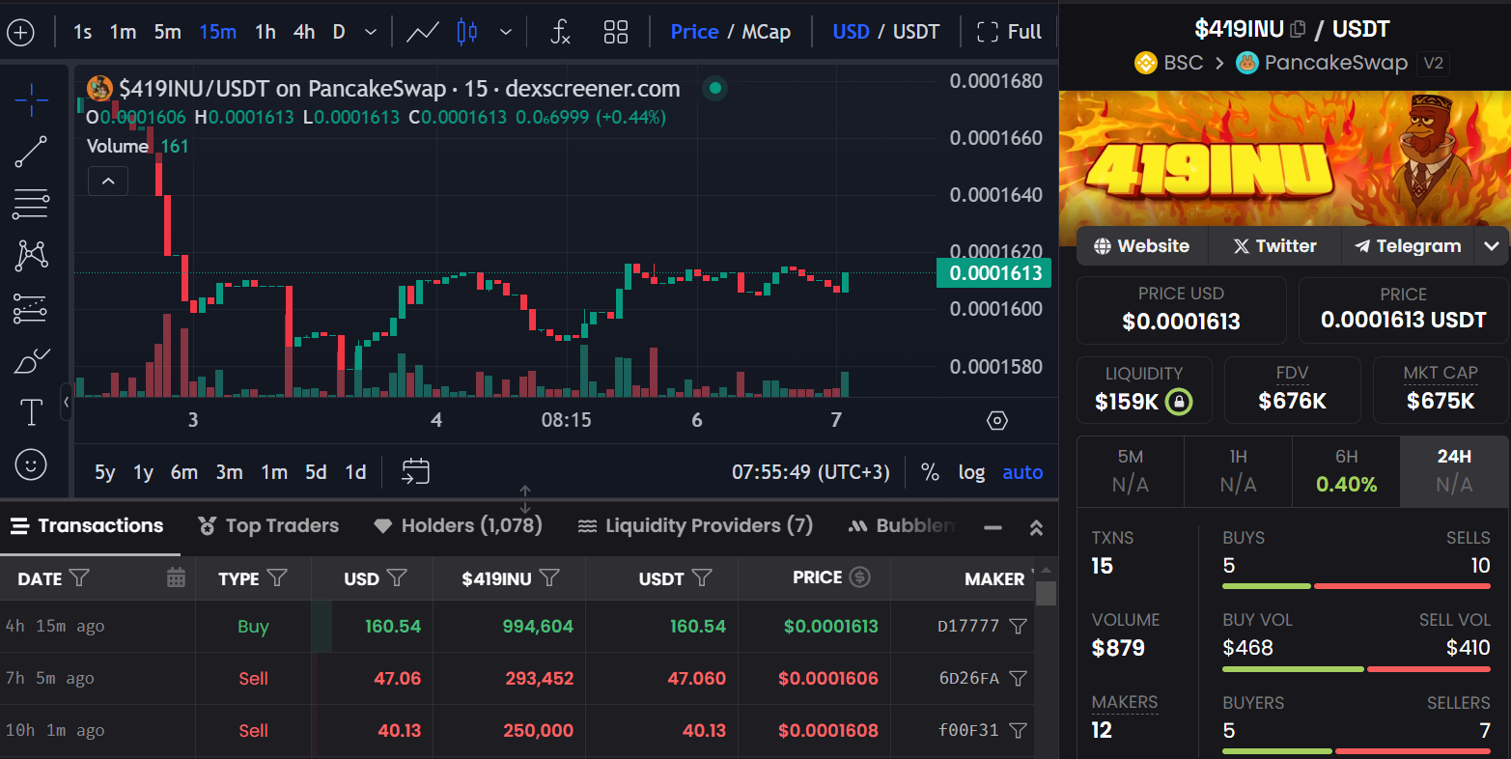The image size is (1511, 759).
Task: Open the go-to-date calendar icon
Action: pos(415,471)
